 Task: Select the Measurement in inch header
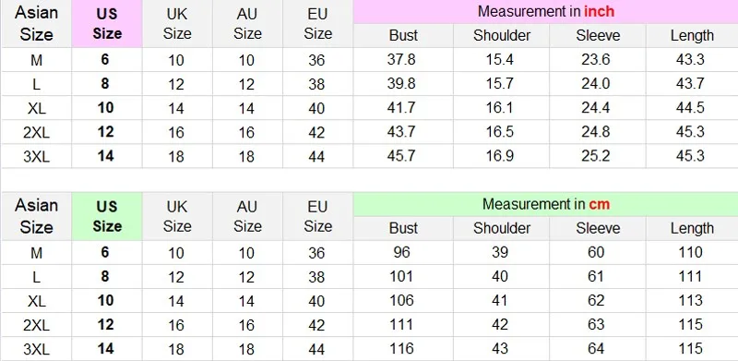pos(545,11)
